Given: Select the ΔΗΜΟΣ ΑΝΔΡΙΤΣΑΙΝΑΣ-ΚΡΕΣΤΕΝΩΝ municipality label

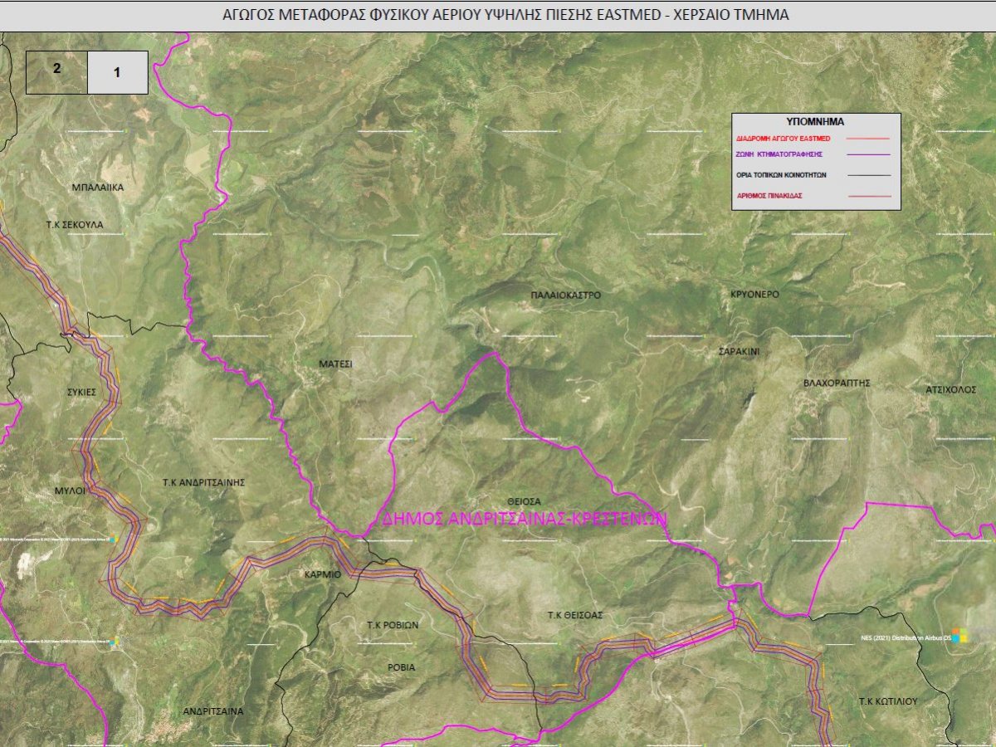Looking at the screenshot, I should click(525, 519).
